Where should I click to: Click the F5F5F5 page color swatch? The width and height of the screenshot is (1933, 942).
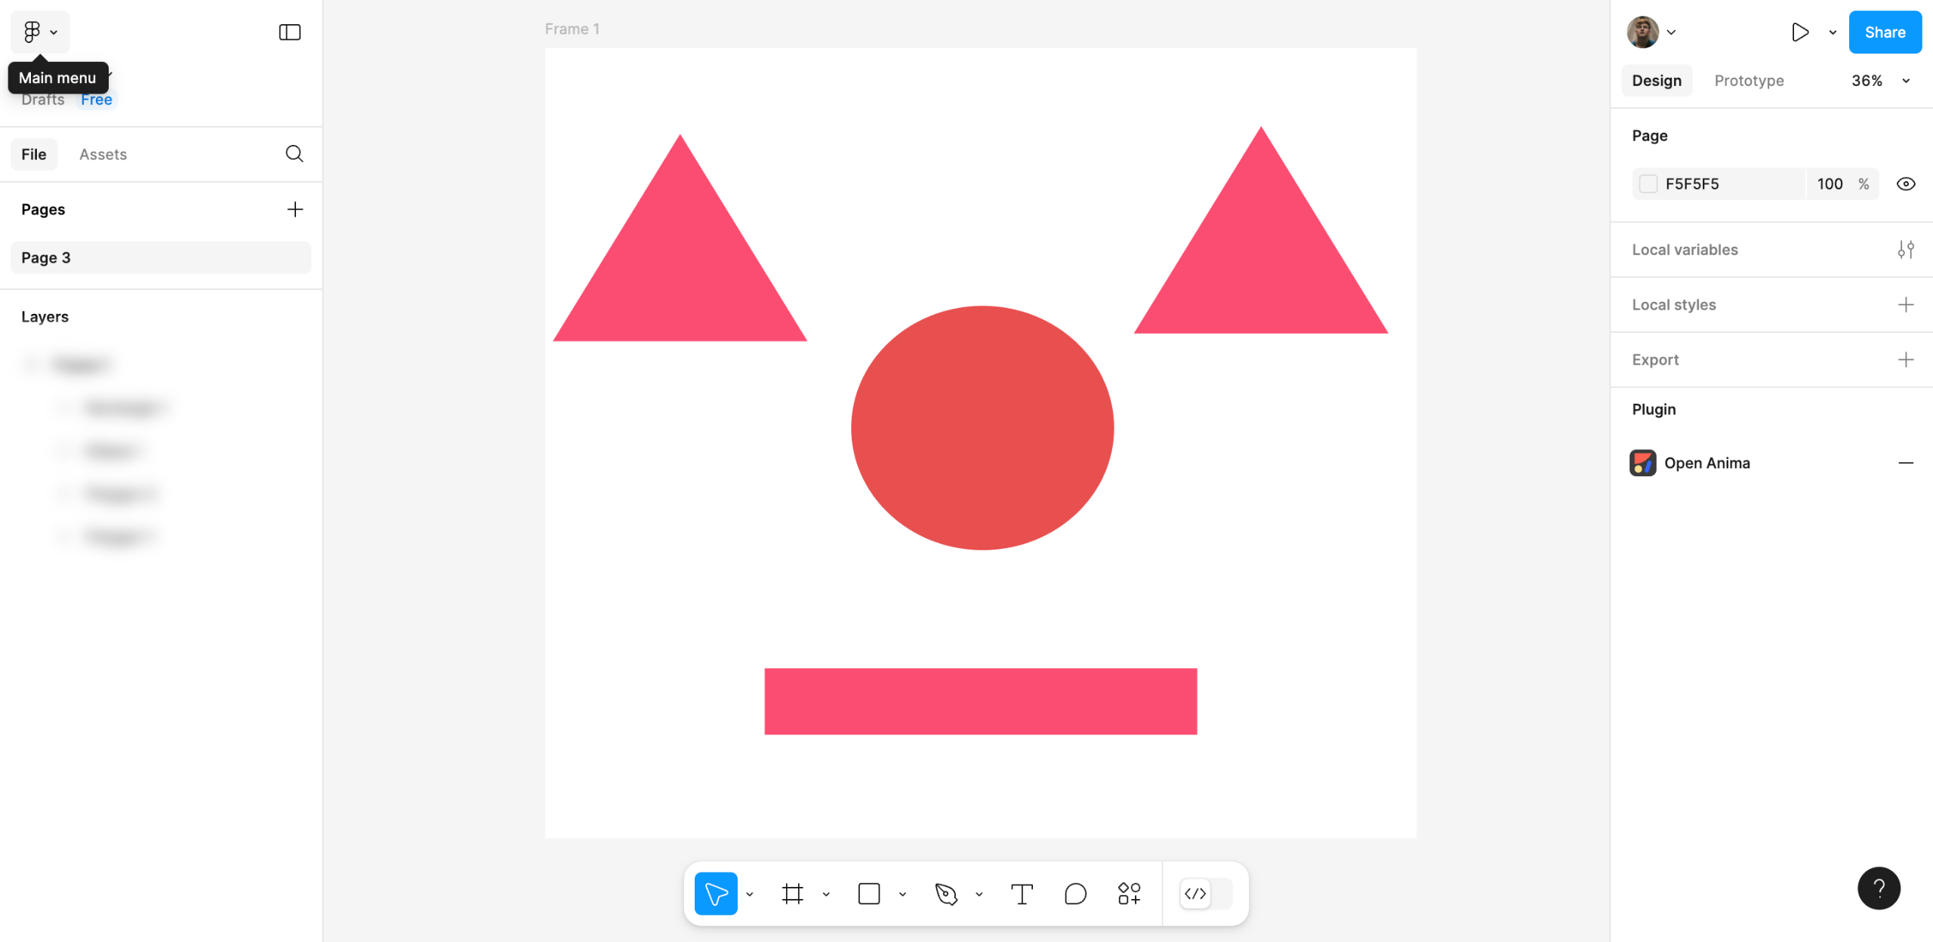1648,184
